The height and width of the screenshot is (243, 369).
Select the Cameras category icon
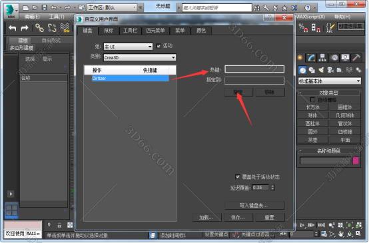[x=330, y=70]
